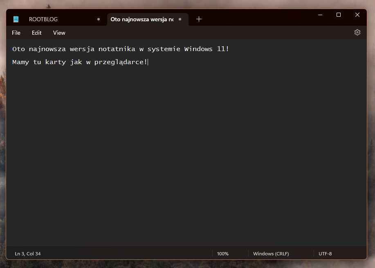
Task: Minimize the Notepad window
Action: 320,15
